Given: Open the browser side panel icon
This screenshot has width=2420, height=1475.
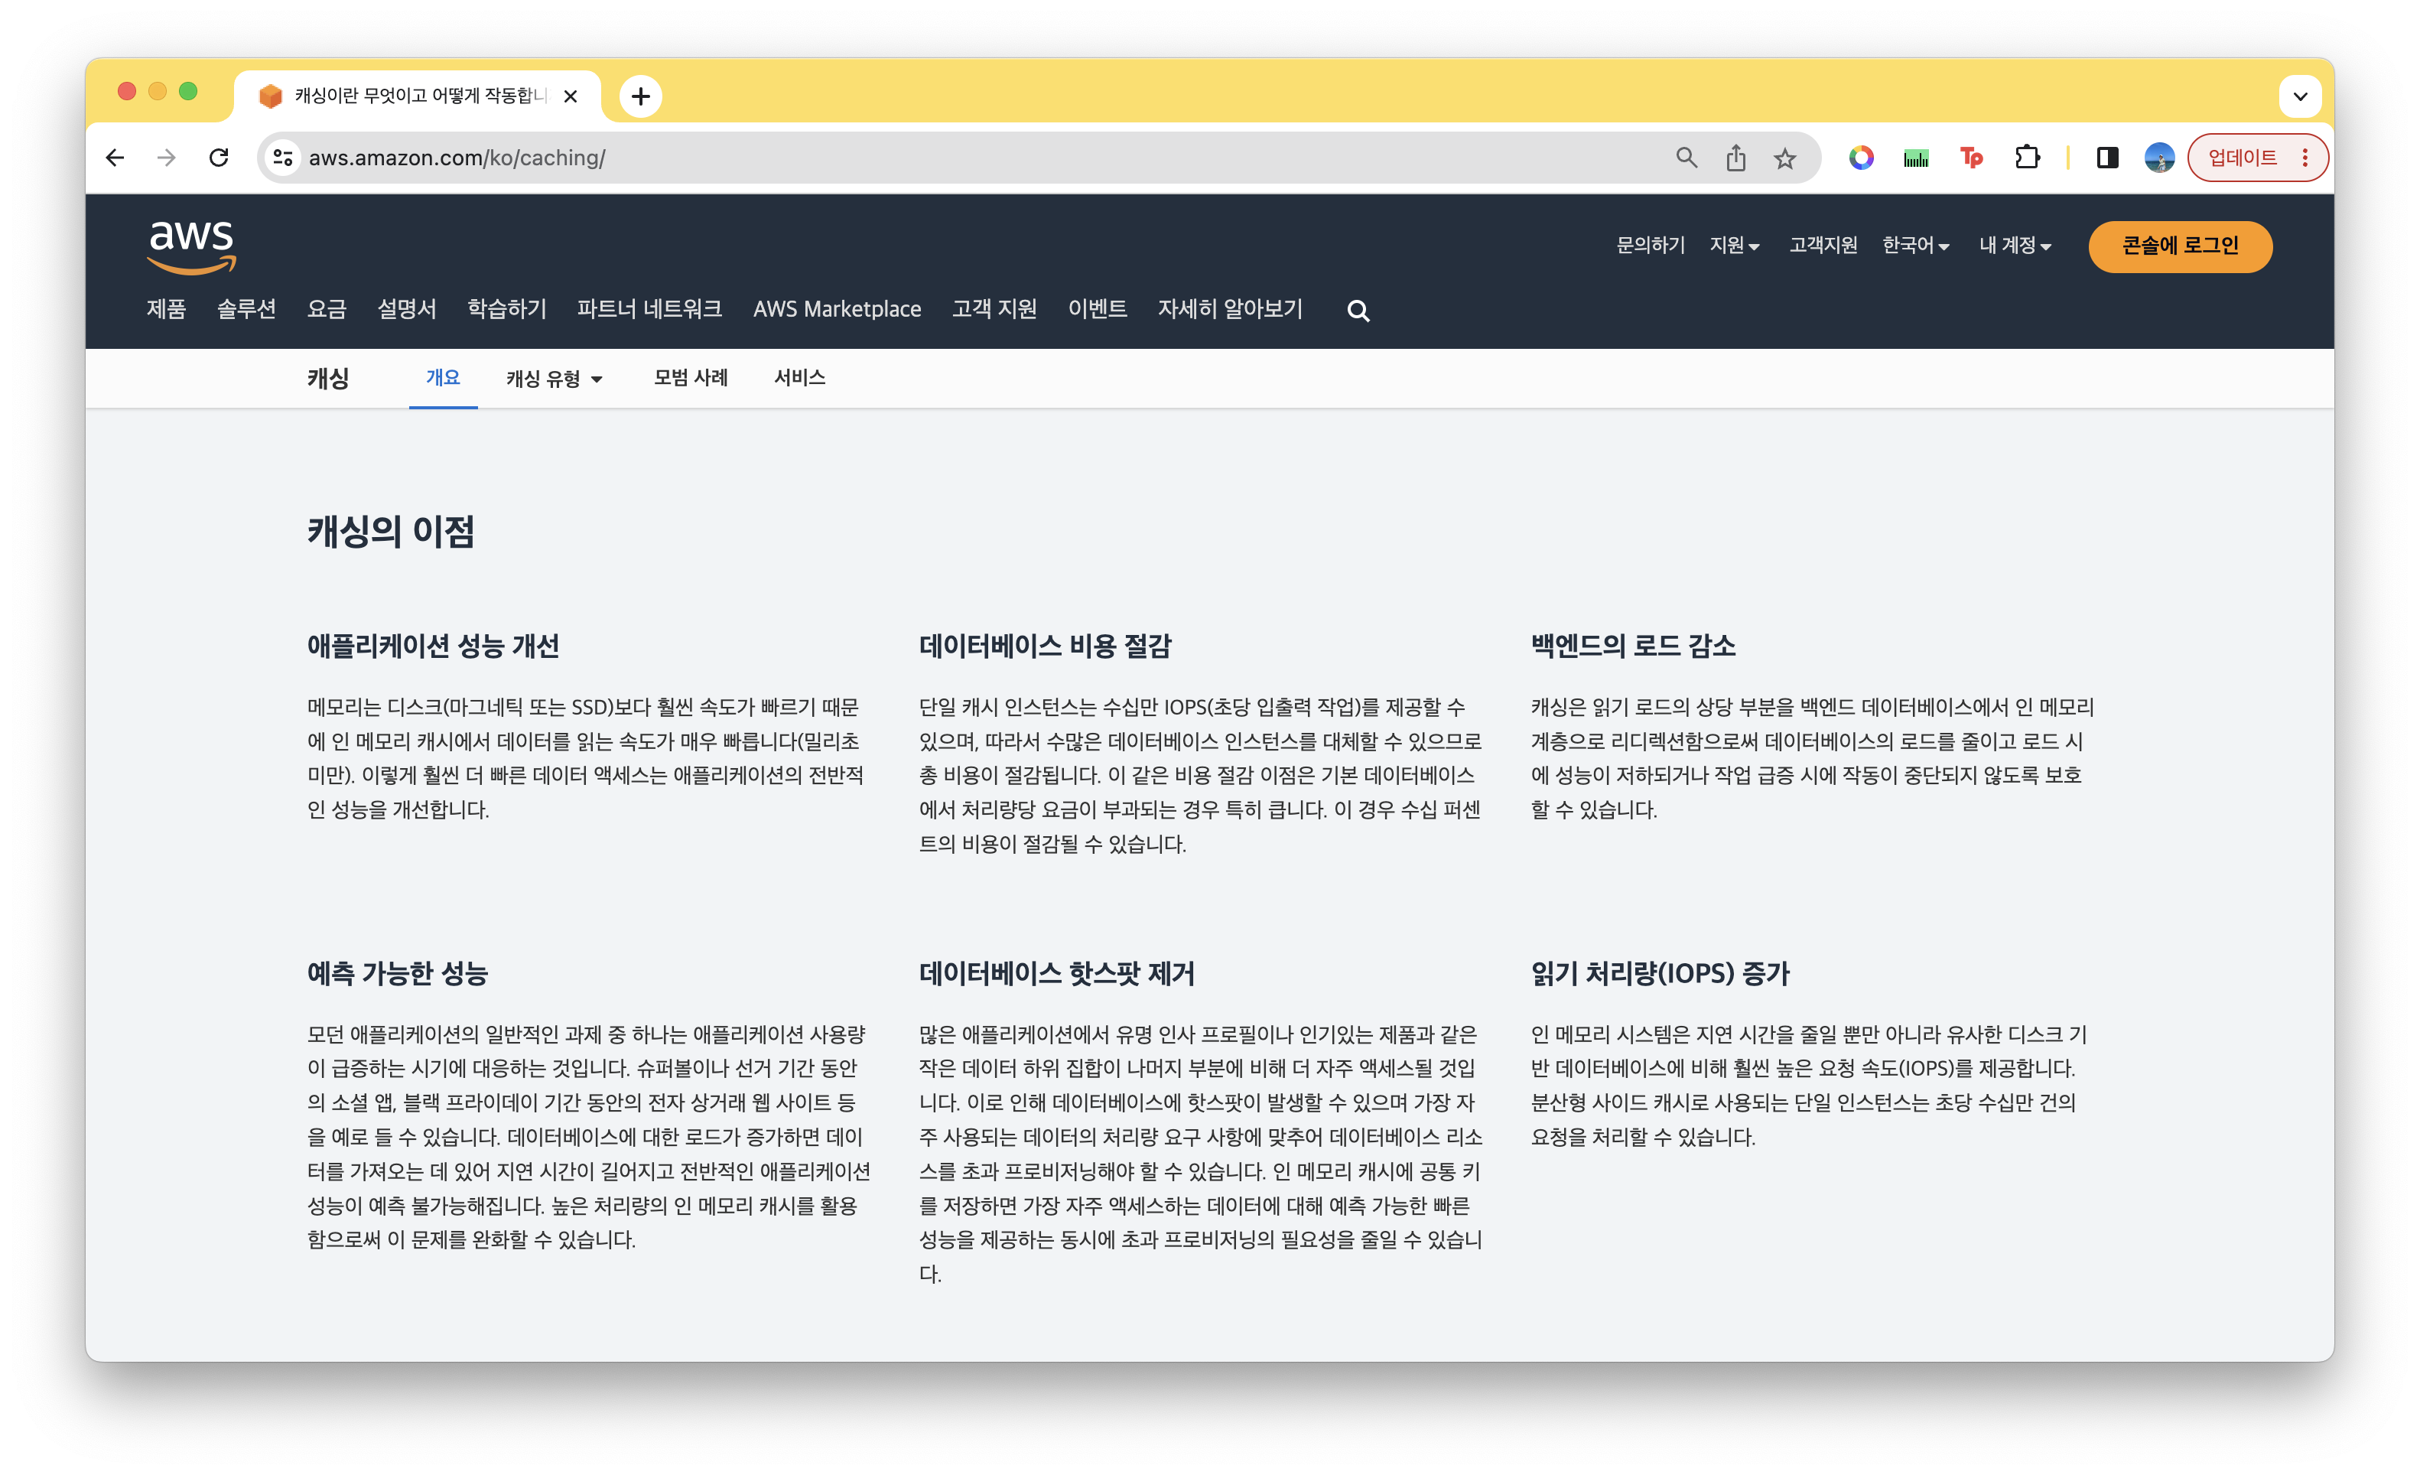Looking at the screenshot, I should click(2106, 158).
